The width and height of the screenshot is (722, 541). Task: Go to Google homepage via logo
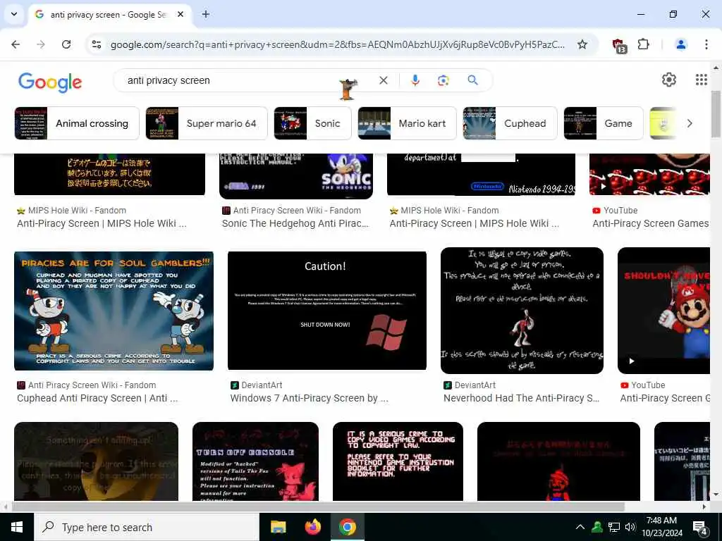tap(50, 82)
